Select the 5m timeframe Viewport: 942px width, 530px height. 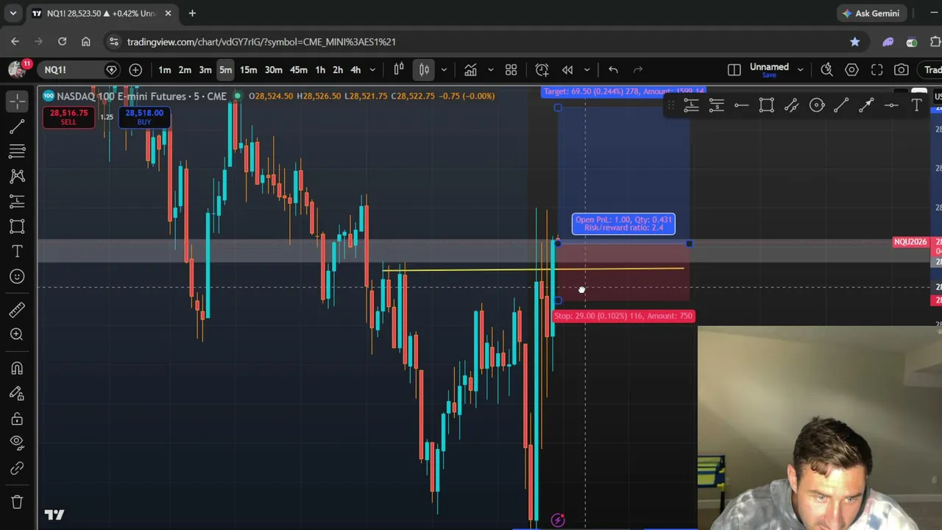[x=225, y=70]
